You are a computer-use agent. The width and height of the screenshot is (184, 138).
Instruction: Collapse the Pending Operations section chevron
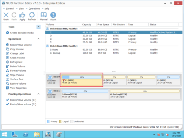39,94
